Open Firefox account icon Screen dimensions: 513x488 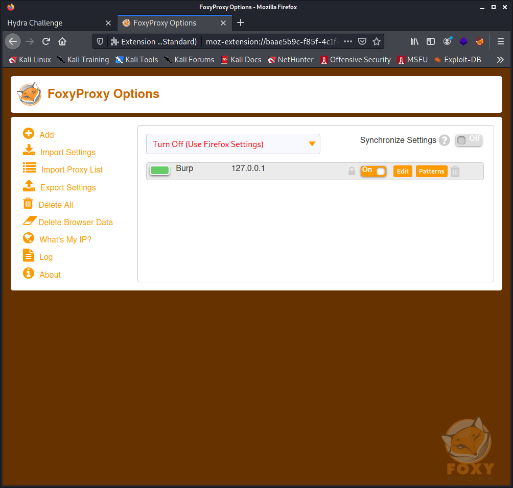tap(447, 41)
